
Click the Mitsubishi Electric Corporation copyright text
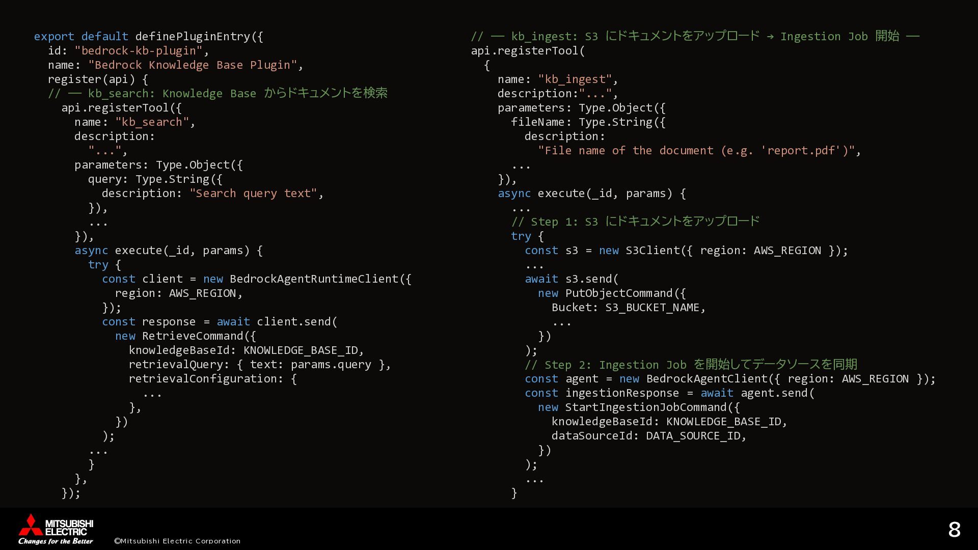tap(177, 541)
